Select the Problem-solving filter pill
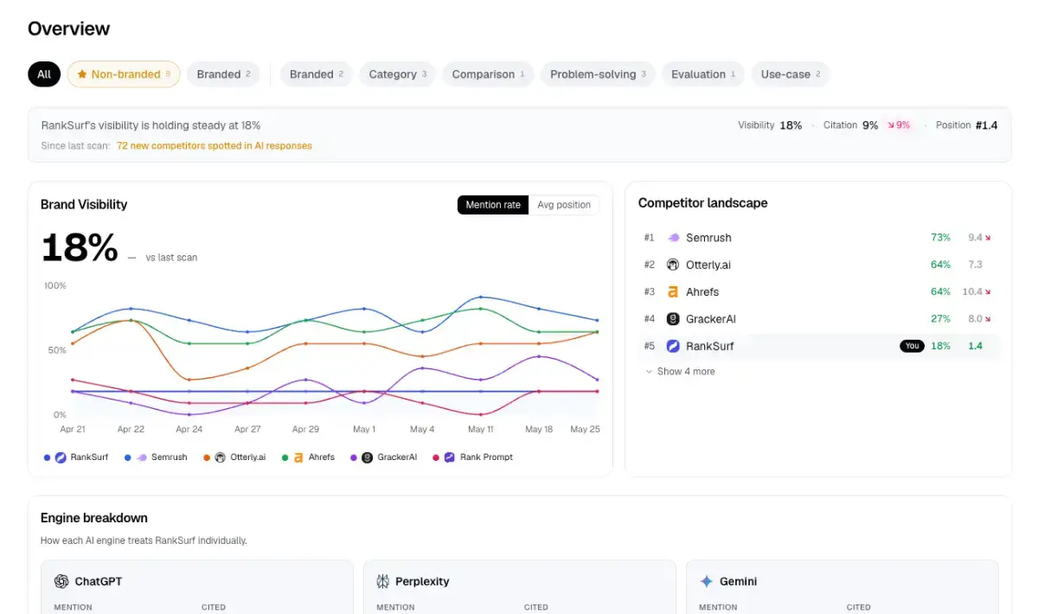This screenshot has width=1038, height=614. pos(598,74)
